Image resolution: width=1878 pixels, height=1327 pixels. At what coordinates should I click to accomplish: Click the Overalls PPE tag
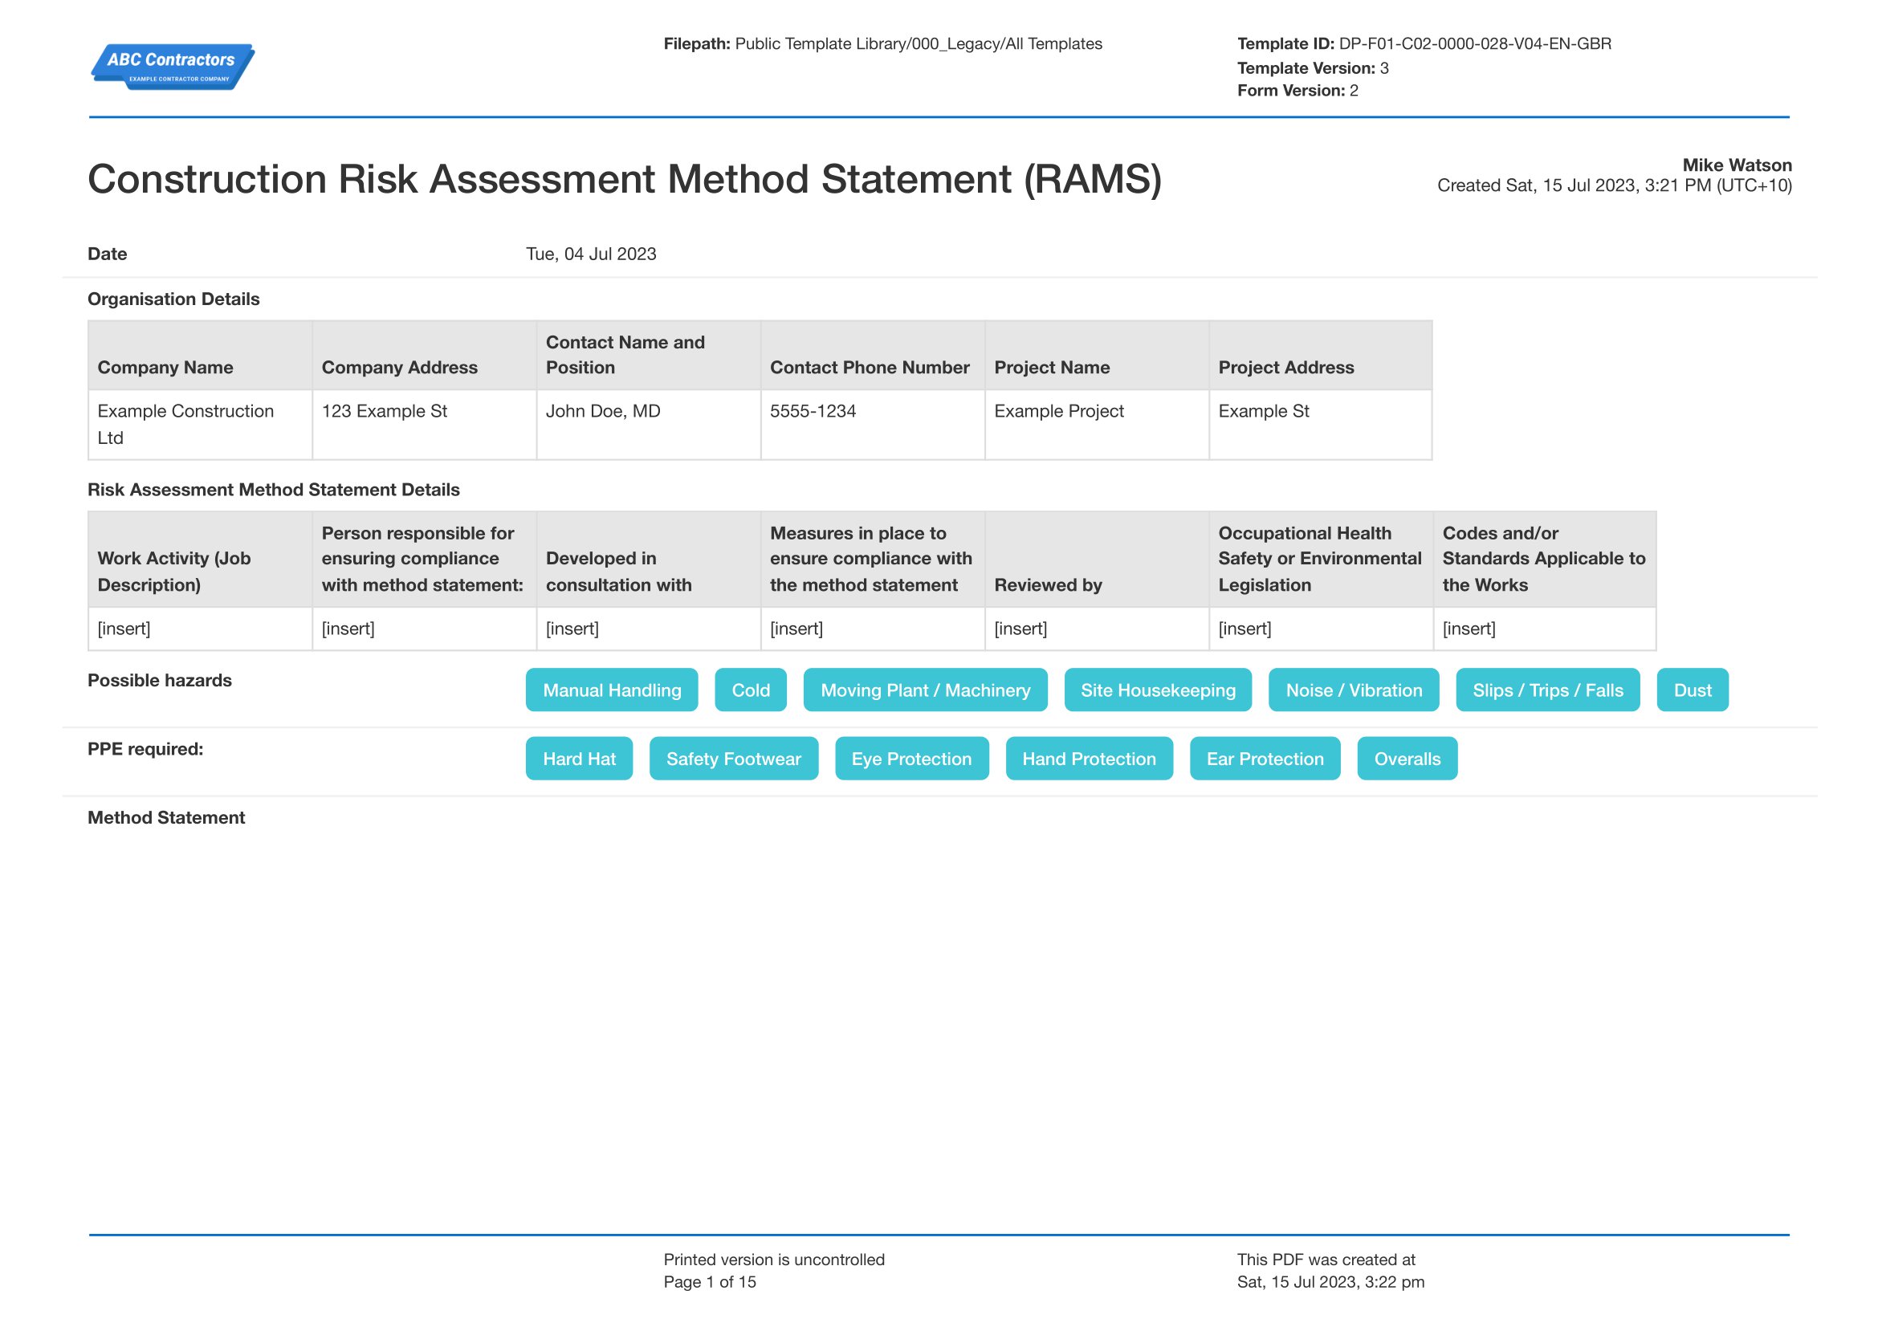click(x=1407, y=759)
